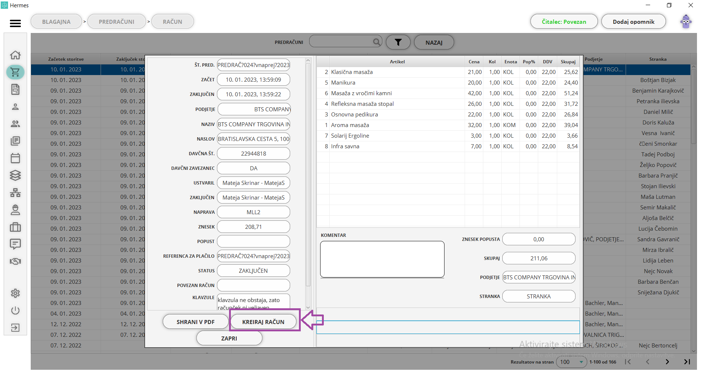Select row with customer Doris Kaluža
The width and height of the screenshot is (701, 376).
[x=658, y=123]
